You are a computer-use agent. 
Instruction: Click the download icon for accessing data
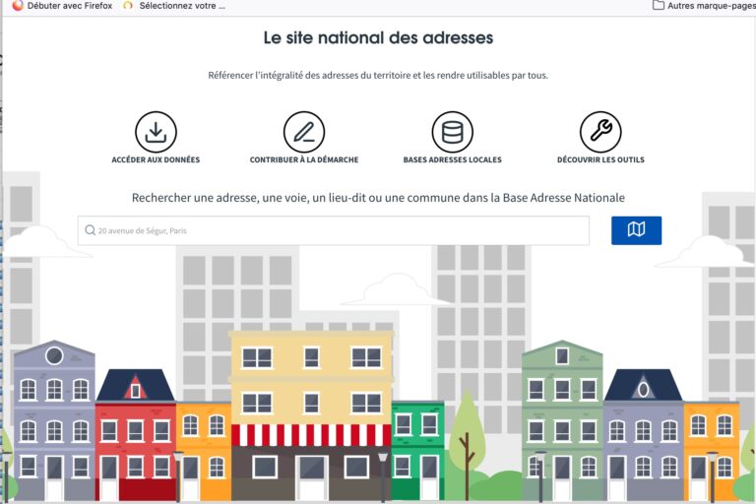tap(156, 132)
